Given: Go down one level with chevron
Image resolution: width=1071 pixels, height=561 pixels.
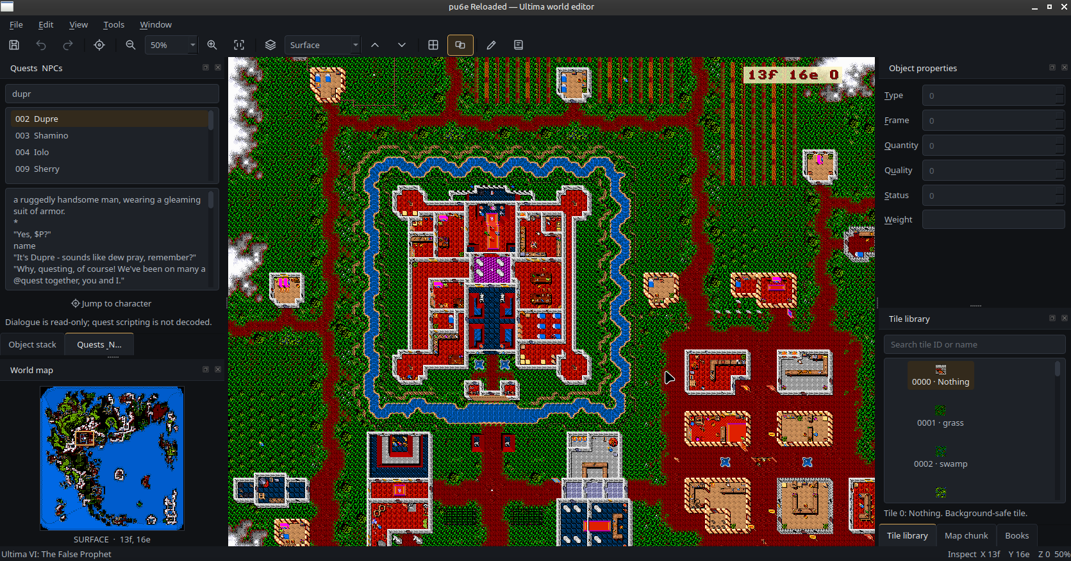Looking at the screenshot, I should 402,45.
